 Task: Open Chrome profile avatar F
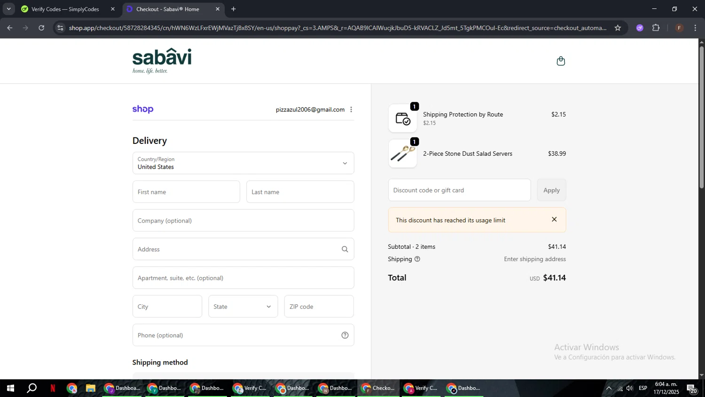[679, 28]
